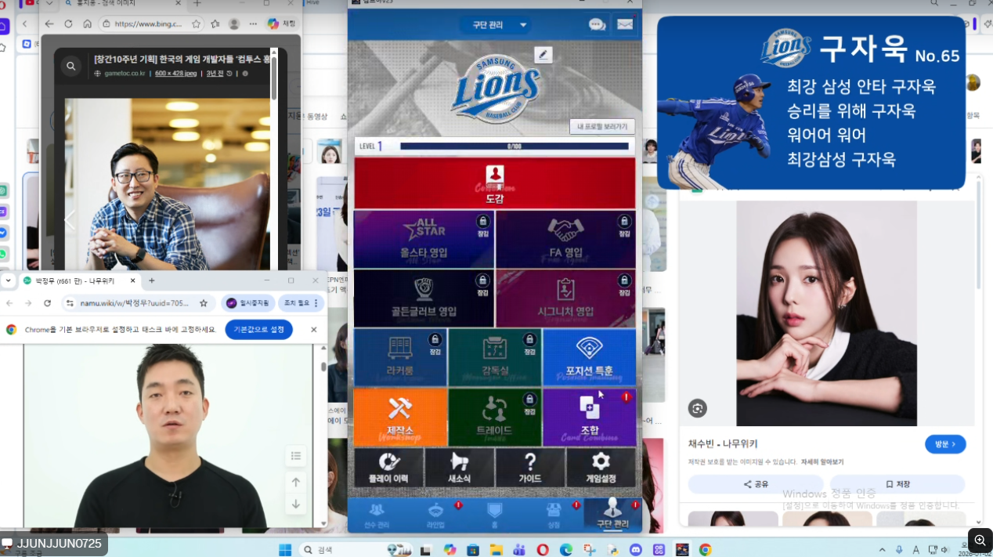Viewport: 993px width, 557px height.
Task: Open the mail envelope icon in game
Action: tap(625, 24)
